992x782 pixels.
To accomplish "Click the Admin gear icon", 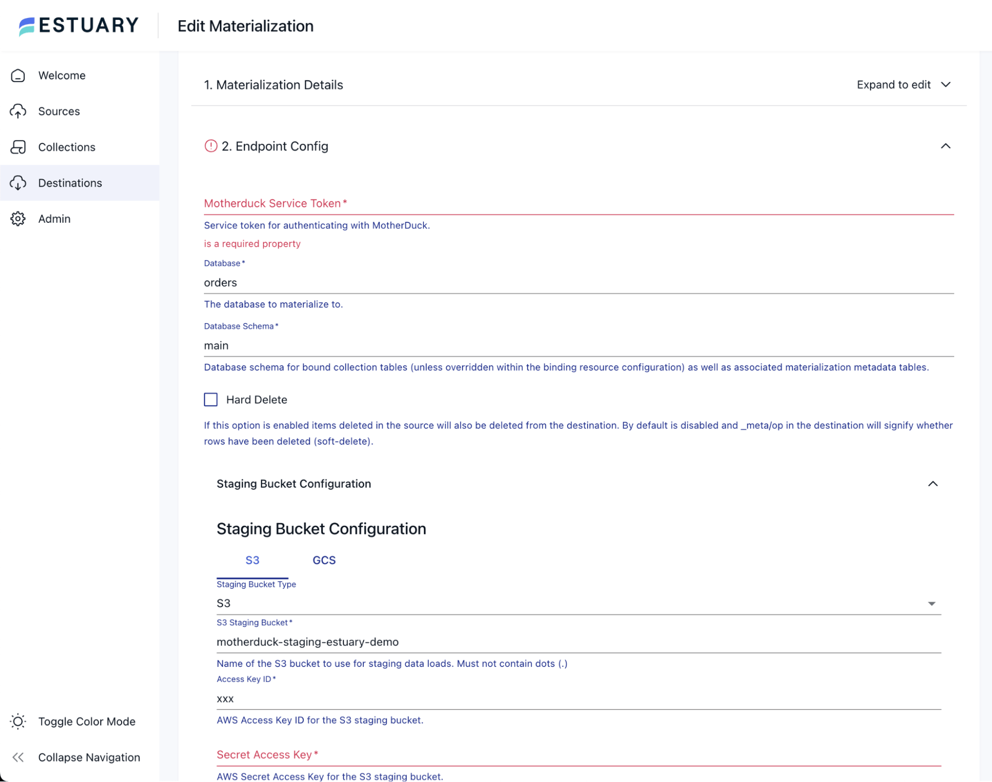I will pos(18,219).
